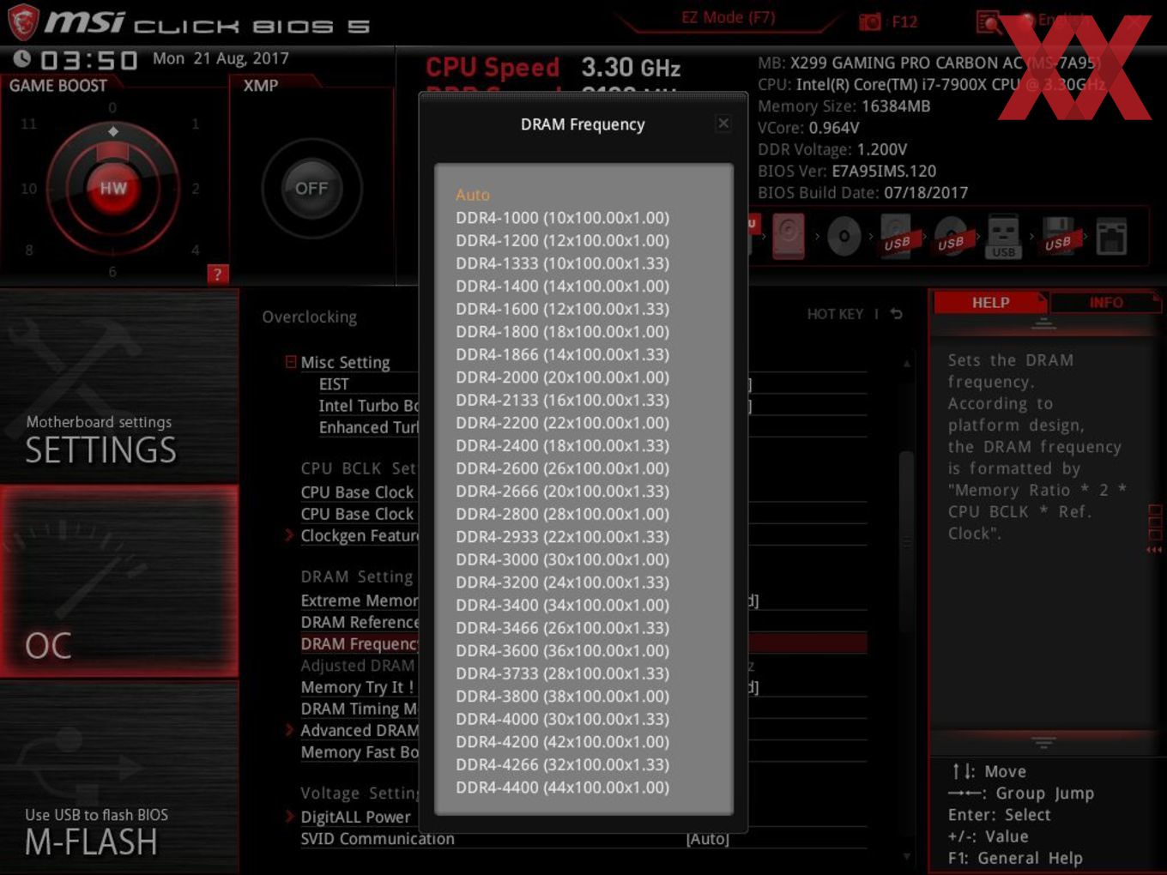The width and height of the screenshot is (1167, 875).
Task: Select the EIST setting row
Action: pos(334,383)
